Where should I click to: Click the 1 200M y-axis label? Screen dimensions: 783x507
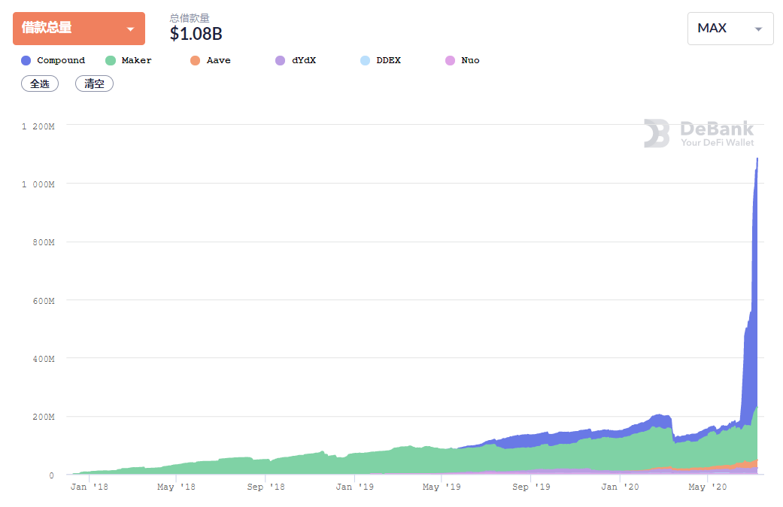38,126
